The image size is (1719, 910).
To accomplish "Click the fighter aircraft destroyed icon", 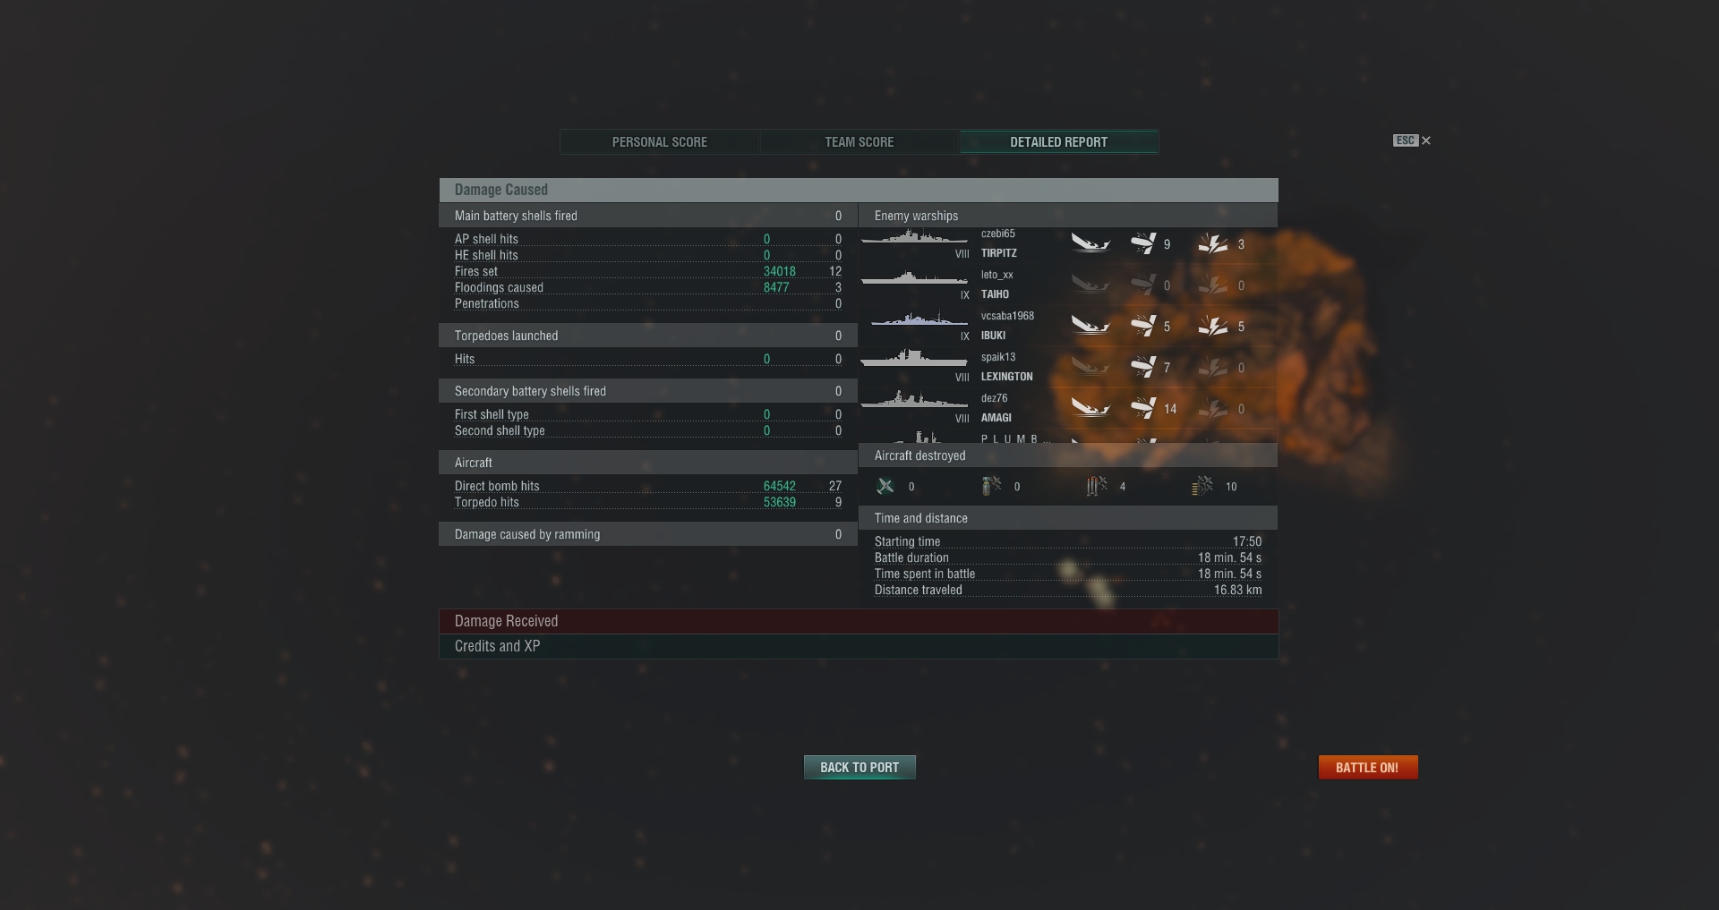I will (x=885, y=486).
